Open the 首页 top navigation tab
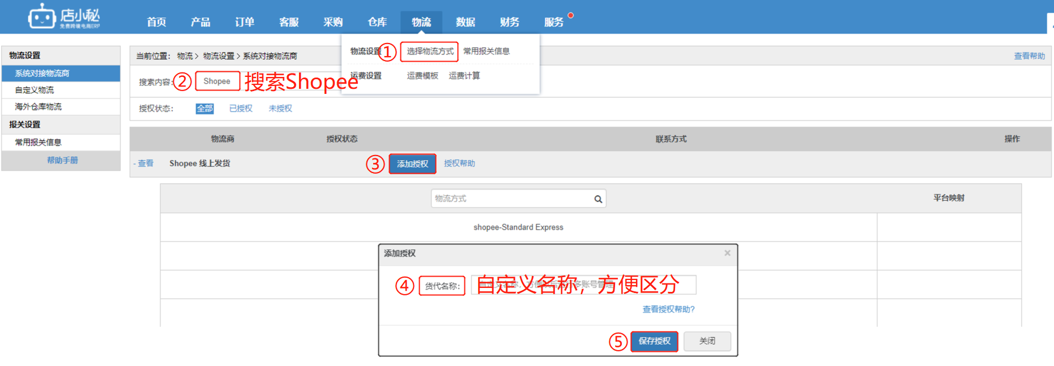1054x366 pixels. click(156, 22)
